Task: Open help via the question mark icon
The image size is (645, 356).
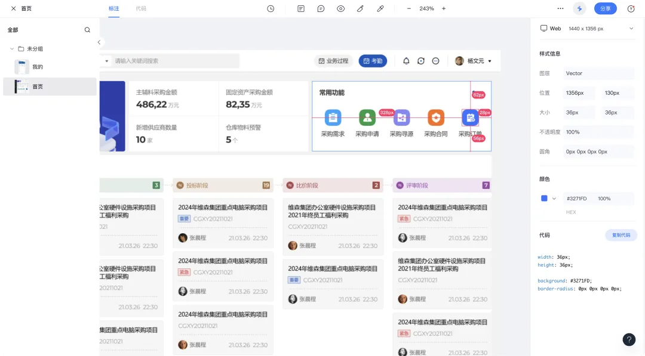Action: coord(629,339)
